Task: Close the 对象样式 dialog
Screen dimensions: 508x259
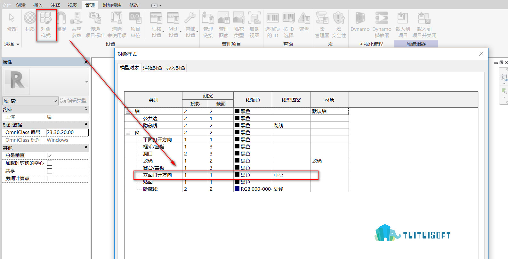Action: click(x=481, y=54)
